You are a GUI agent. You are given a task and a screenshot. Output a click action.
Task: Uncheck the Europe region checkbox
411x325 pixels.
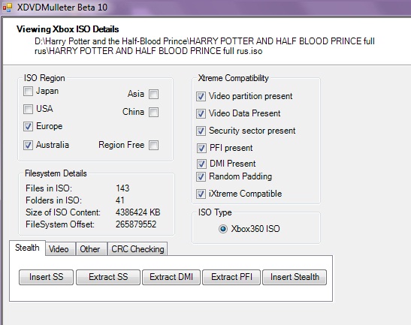(28, 127)
